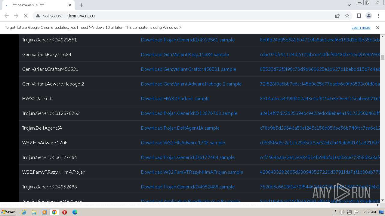Select the Trojan.DelfAgent.IA name cell
Viewport: 385px width, 216px height.
click(42, 128)
